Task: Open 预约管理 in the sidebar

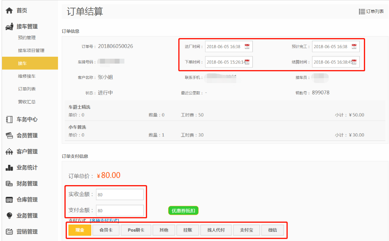Action: [x=27, y=38]
